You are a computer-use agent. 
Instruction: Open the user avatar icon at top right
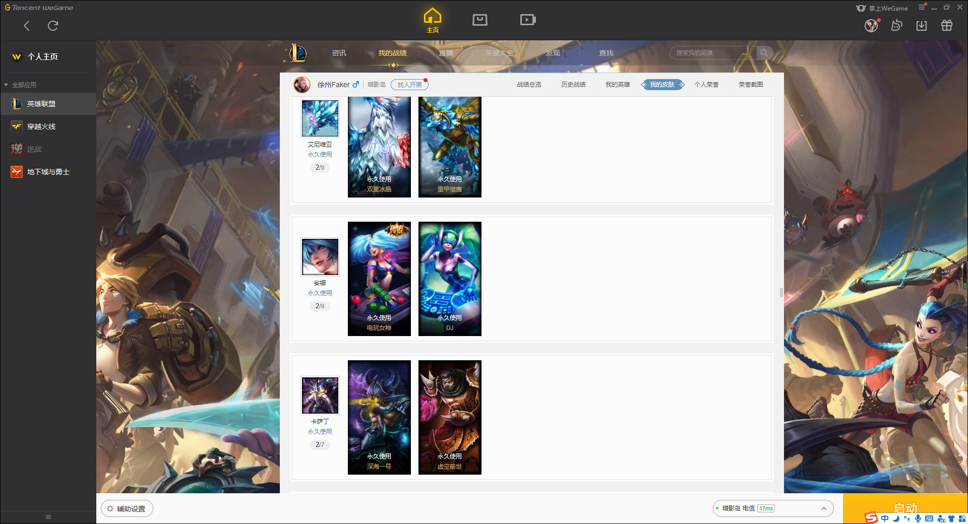tap(871, 25)
